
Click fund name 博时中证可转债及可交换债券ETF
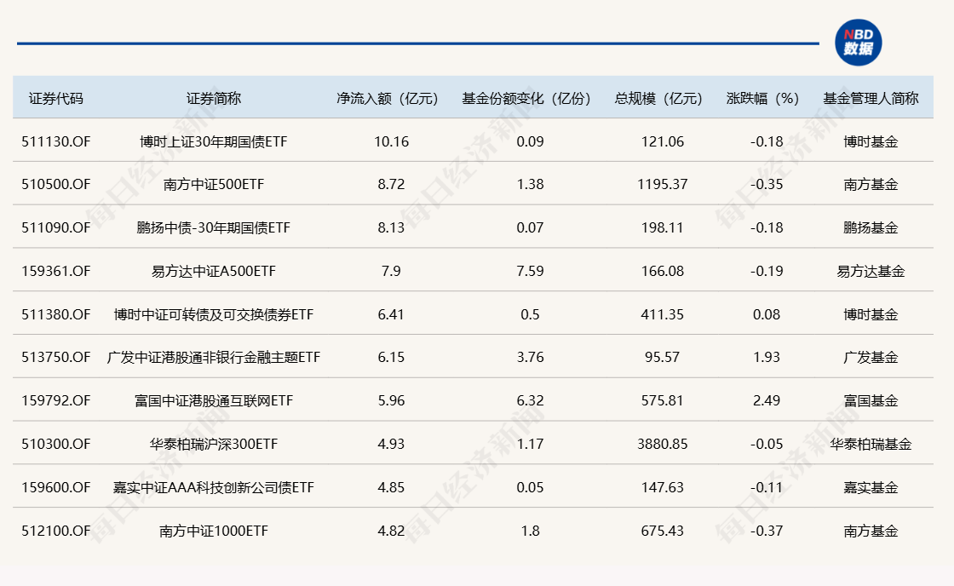[x=214, y=314]
